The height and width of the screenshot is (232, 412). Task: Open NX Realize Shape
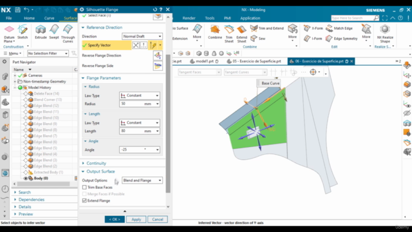(x=385, y=34)
